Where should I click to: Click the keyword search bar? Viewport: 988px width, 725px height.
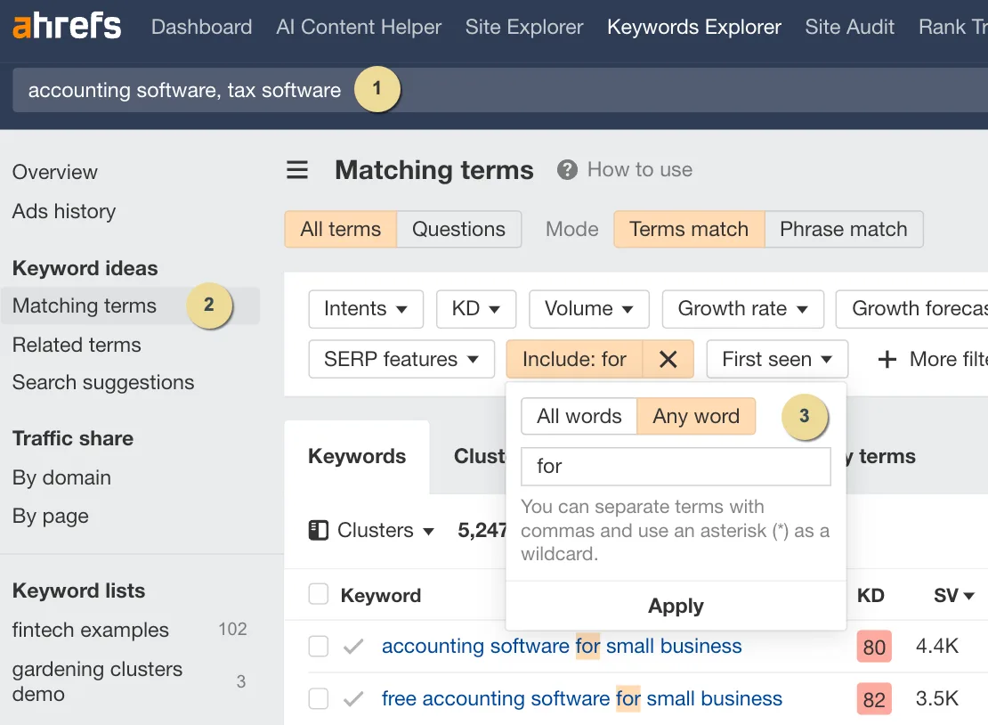click(500, 90)
